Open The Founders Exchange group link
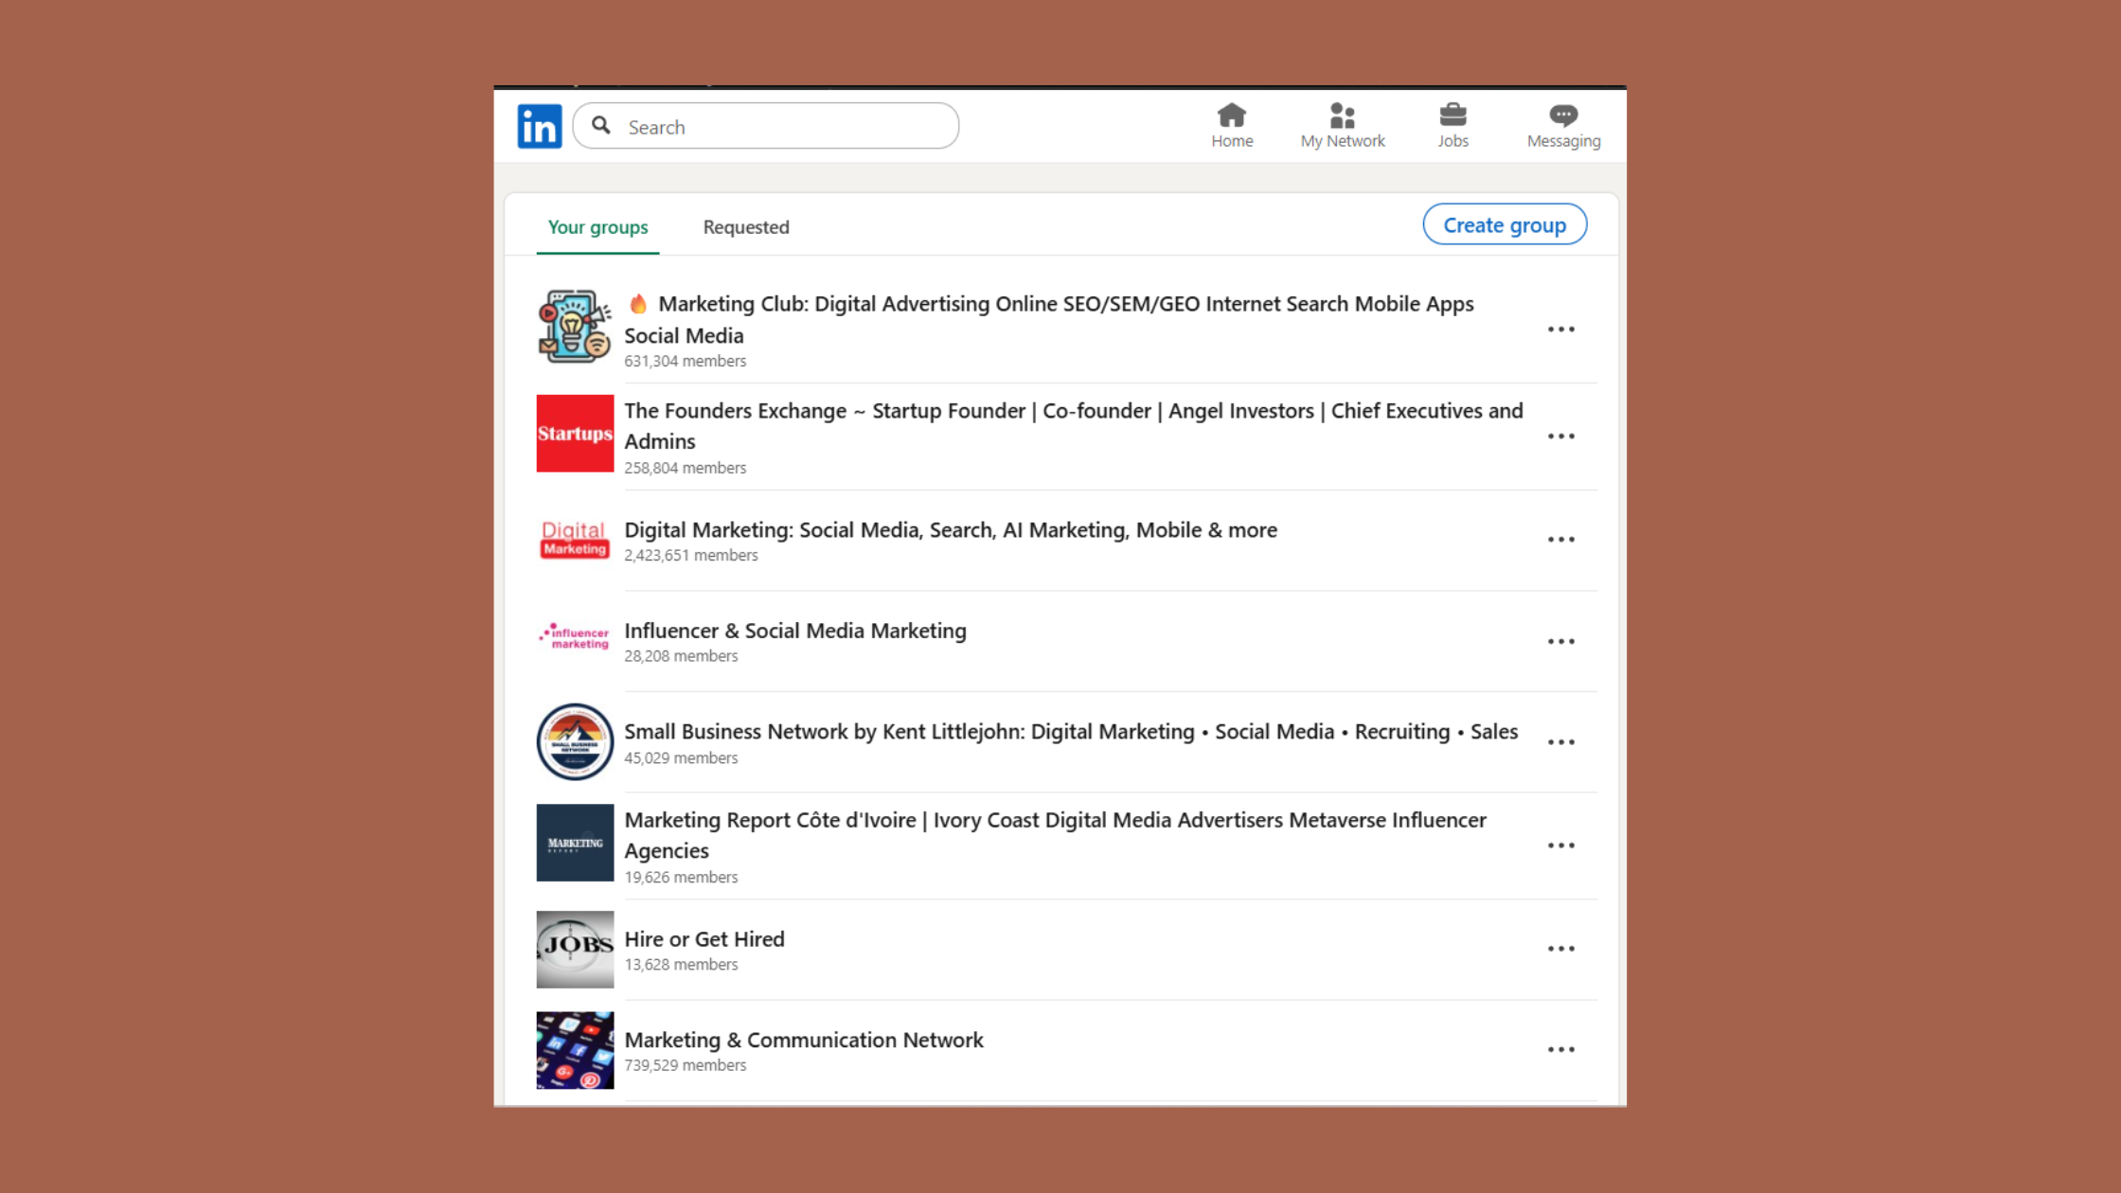 (1074, 426)
